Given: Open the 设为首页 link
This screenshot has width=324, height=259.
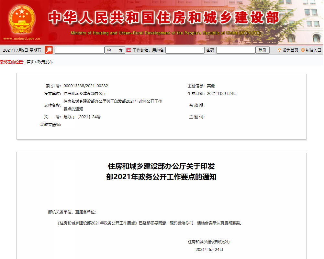Looking at the screenshot, I should point(290,50).
